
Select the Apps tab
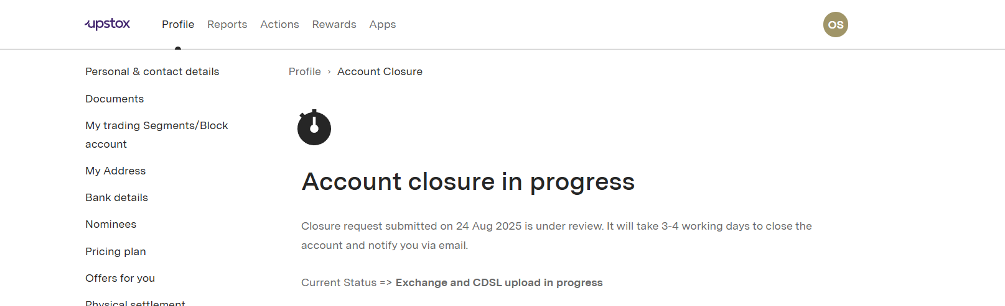[383, 24]
